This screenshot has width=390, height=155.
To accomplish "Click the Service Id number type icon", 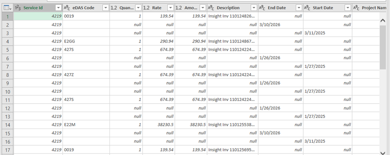I will pyautogui.click(x=18, y=8).
